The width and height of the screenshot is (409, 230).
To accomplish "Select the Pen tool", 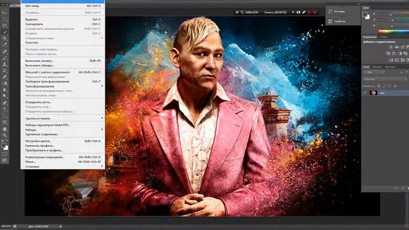I will pos(4,103).
